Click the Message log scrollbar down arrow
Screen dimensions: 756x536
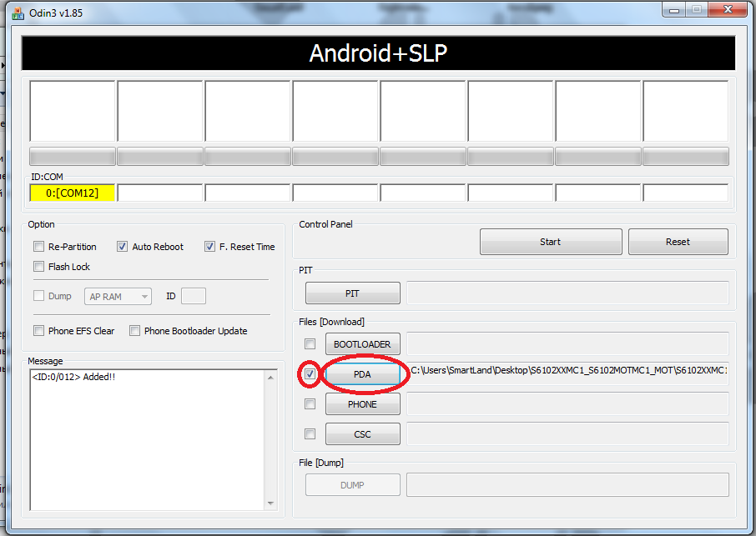pyautogui.click(x=270, y=503)
